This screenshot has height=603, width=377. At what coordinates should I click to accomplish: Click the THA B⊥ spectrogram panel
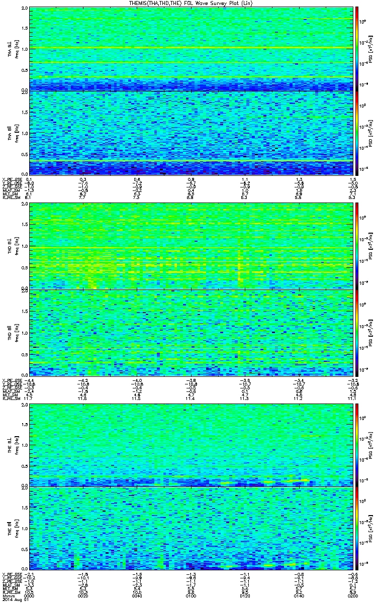[x=190, y=49]
